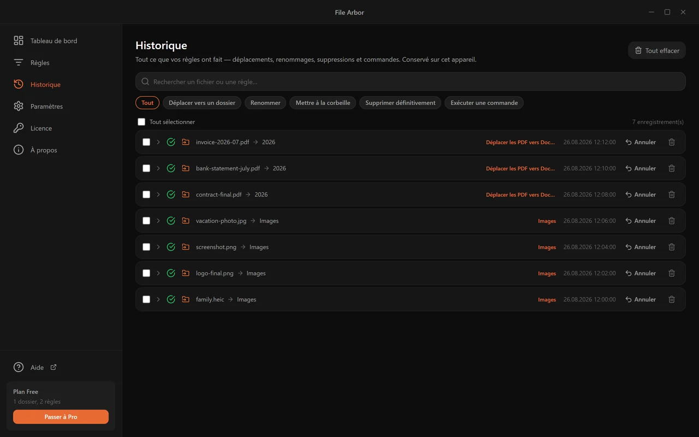Check the Tout sélectionner checkbox
Viewport: 699px width, 437px height.
tap(141, 122)
